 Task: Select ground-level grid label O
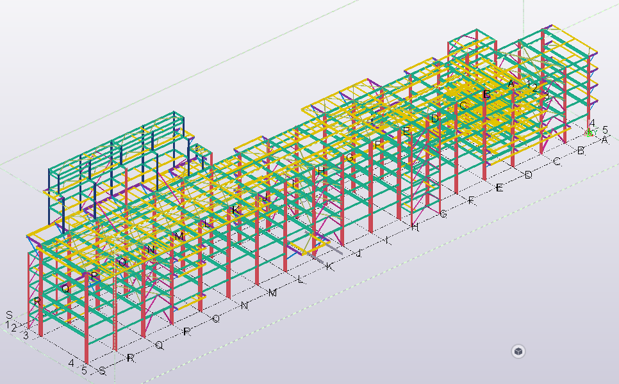216,319
